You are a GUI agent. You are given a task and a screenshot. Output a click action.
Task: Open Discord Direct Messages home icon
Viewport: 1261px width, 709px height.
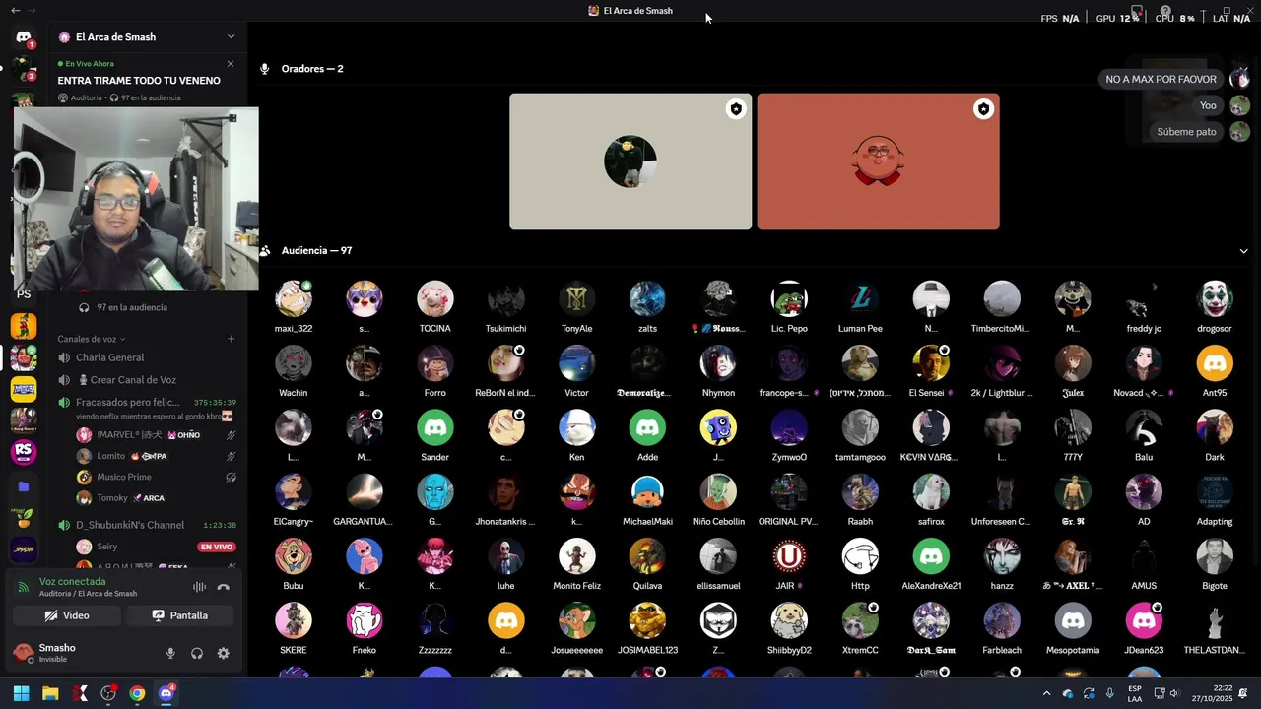[24, 37]
